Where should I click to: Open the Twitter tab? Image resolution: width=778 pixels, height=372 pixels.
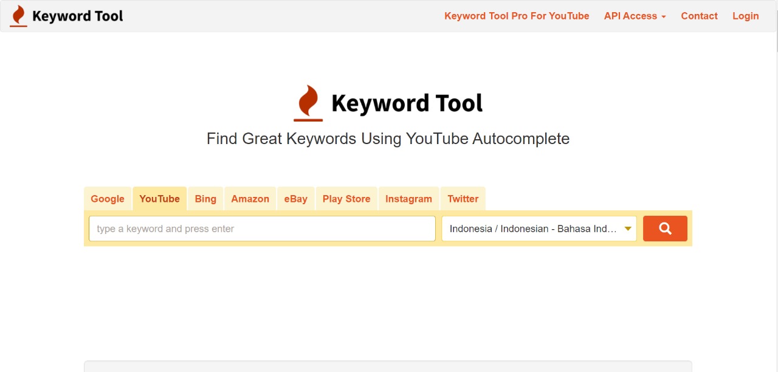pos(463,199)
